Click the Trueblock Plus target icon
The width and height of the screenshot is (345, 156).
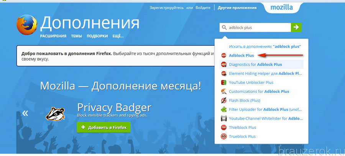coord(223,136)
